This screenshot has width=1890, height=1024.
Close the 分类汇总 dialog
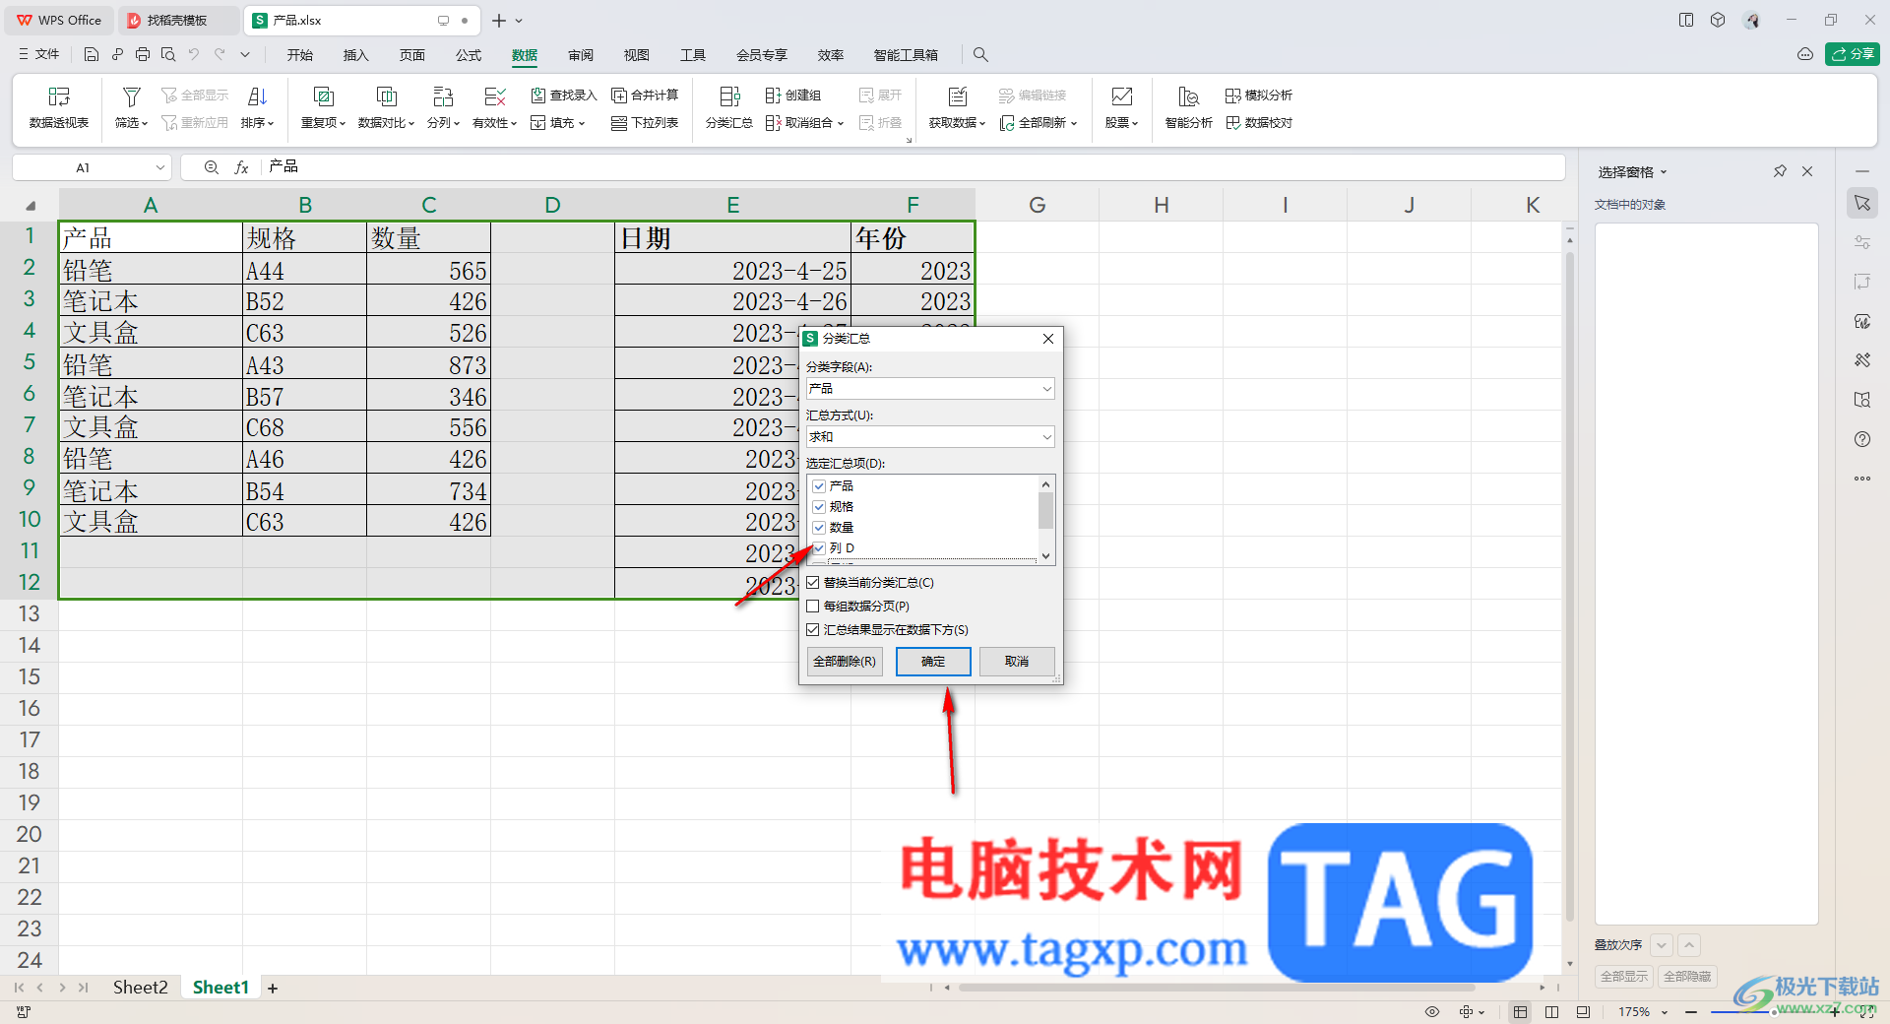[x=1048, y=339]
